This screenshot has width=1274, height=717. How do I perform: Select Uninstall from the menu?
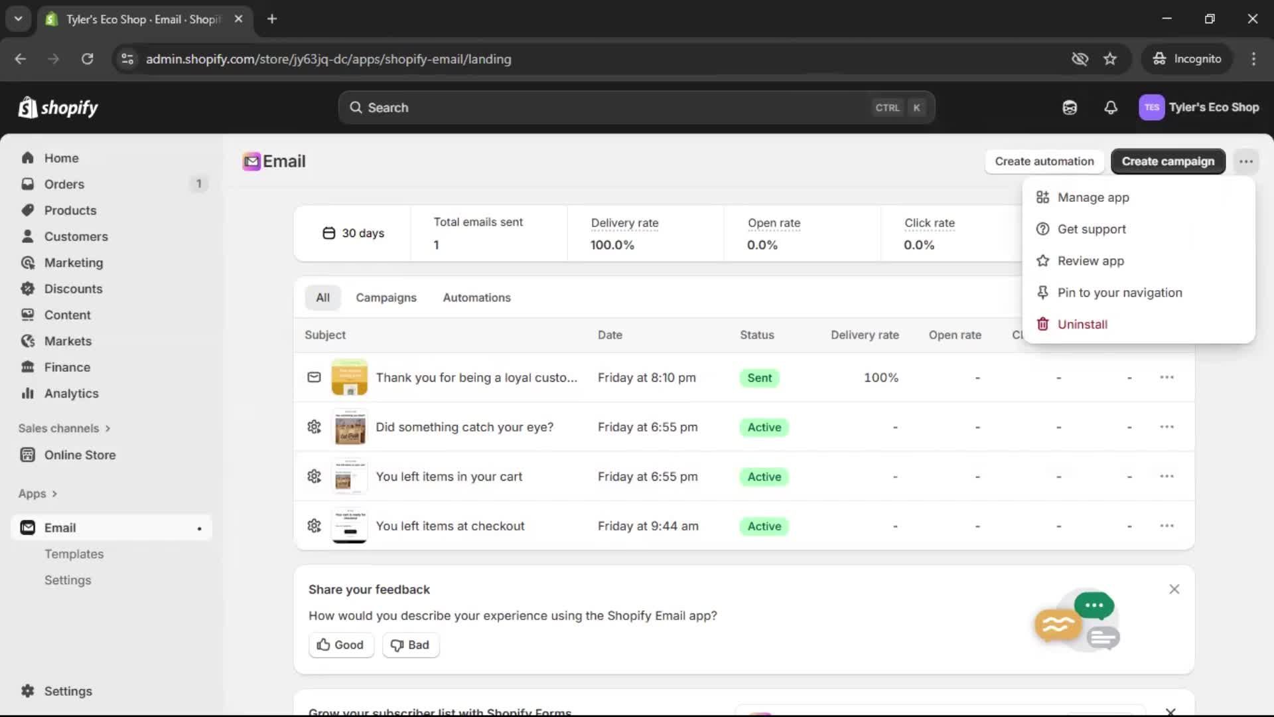[x=1139, y=325]
